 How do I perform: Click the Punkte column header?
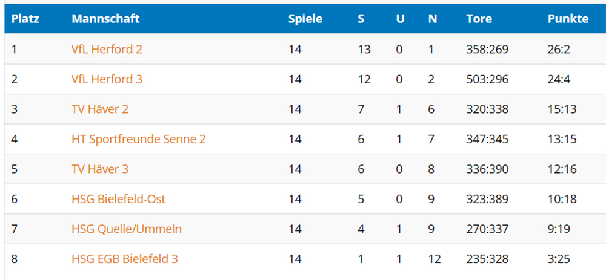[568, 19]
